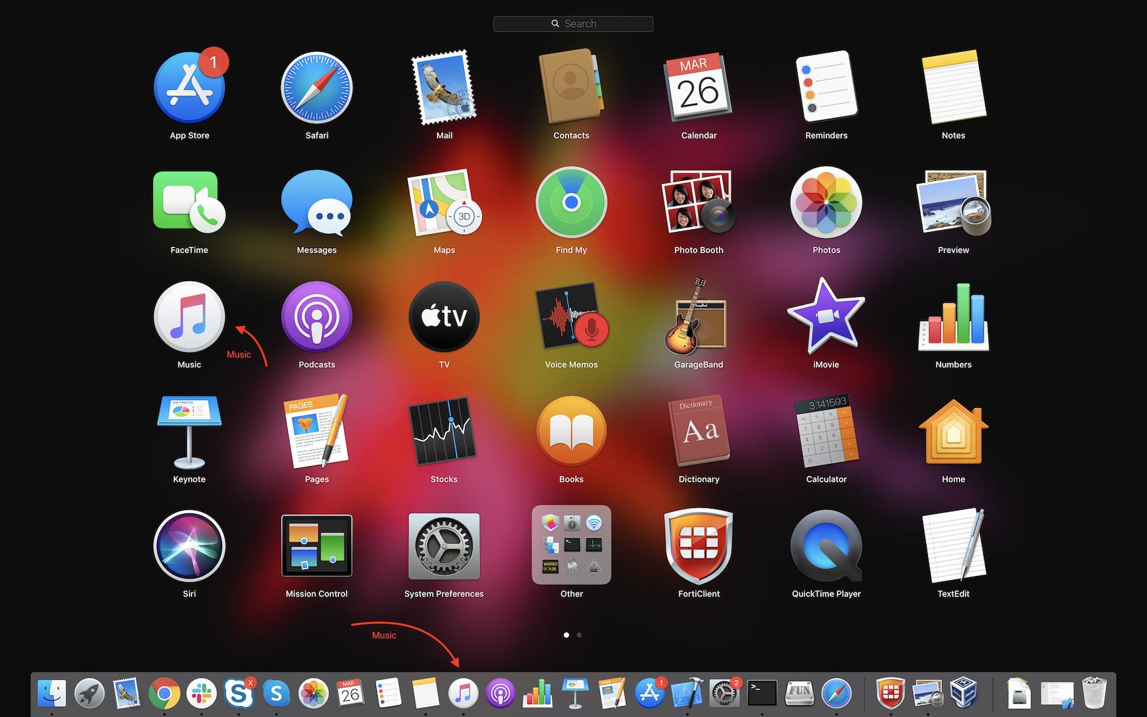Open Calendar from the Dock

tap(351, 693)
